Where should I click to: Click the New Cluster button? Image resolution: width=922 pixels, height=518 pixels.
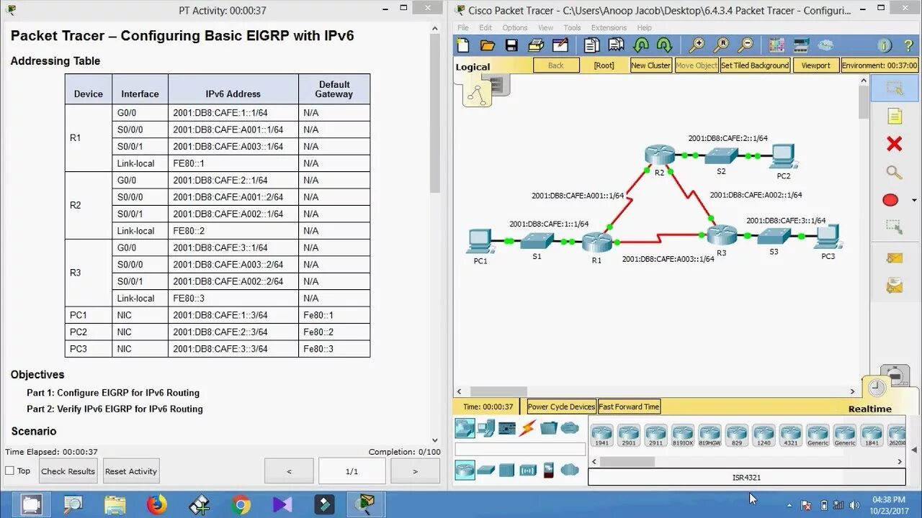pos(650,65)
